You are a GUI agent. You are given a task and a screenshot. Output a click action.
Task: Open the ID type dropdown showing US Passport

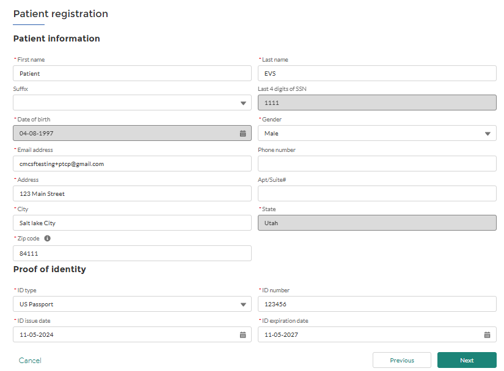pos(132,304)
